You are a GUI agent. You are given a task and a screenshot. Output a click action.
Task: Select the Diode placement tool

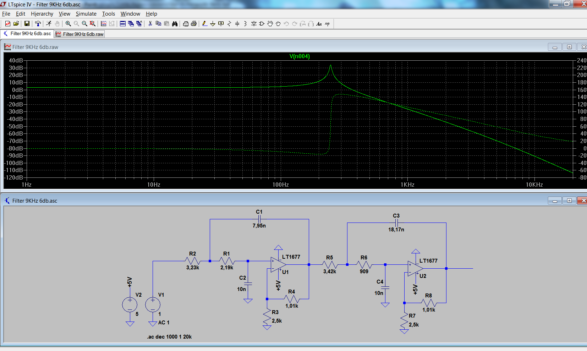click(x=254, y=24)
